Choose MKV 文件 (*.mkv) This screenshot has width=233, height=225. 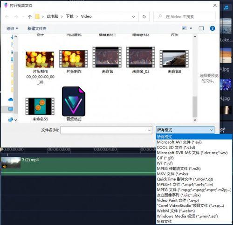click(x=194, y=174)
